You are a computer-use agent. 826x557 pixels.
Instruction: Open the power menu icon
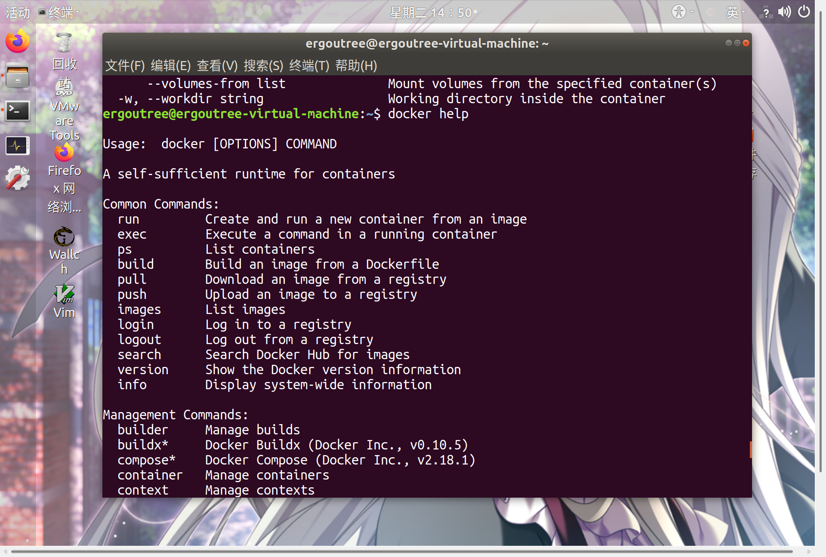804,12
